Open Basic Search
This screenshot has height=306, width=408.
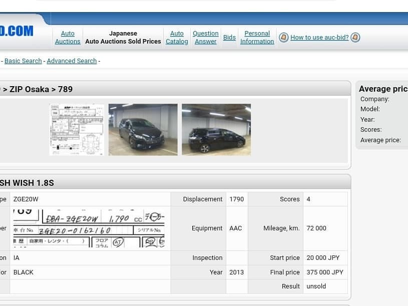coord(23,61)
